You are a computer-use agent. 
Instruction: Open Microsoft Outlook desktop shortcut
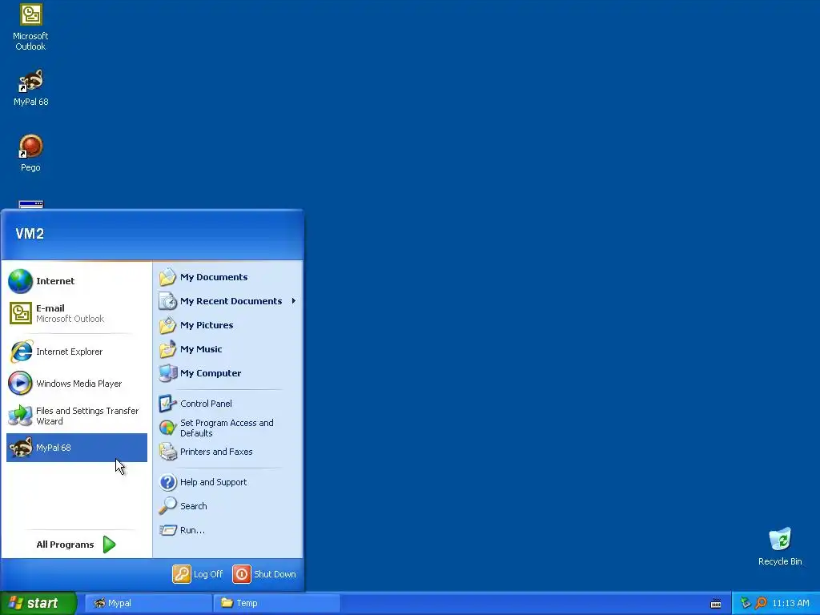[30, 27]
